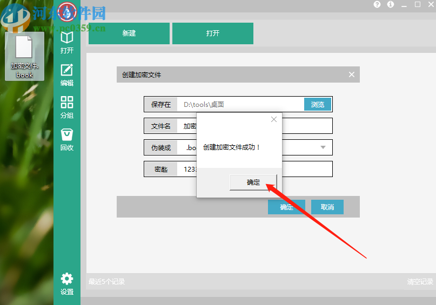Click 取消 to cancel file creation
The image size is (436, 305).
pyautogui.click(x=327, y=207)
